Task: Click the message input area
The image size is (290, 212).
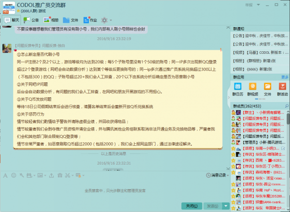Action: (115, 191)
